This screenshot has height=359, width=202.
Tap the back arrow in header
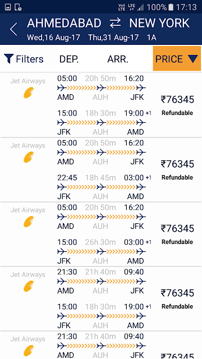tap(13, 29)
